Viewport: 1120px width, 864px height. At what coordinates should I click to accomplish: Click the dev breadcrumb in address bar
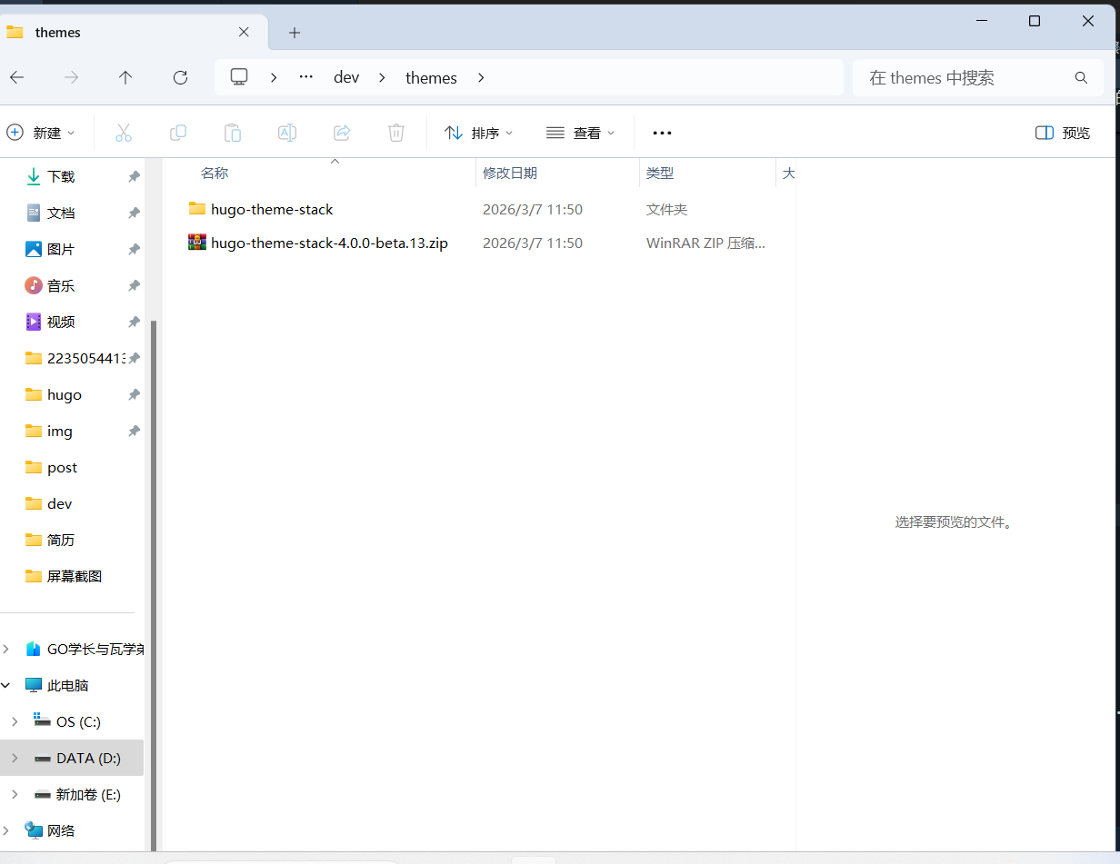click(346, 77)
